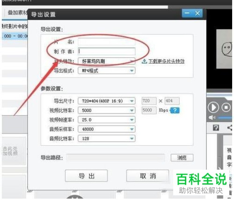Click the share icon below the preview
Viewport: 234px width, 200px height.
click(x=230, y=128)
